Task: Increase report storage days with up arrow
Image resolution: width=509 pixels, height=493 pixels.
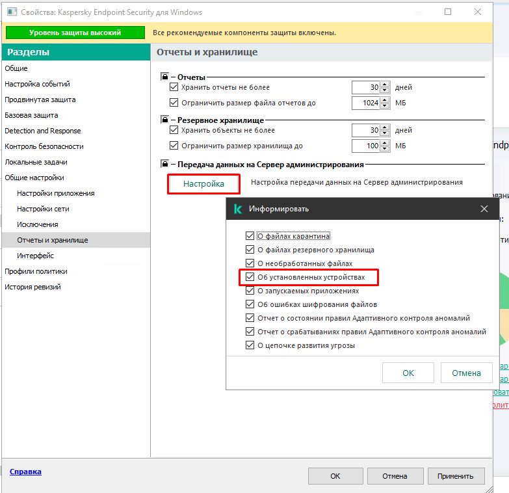Action: click(x=385, y=84)
